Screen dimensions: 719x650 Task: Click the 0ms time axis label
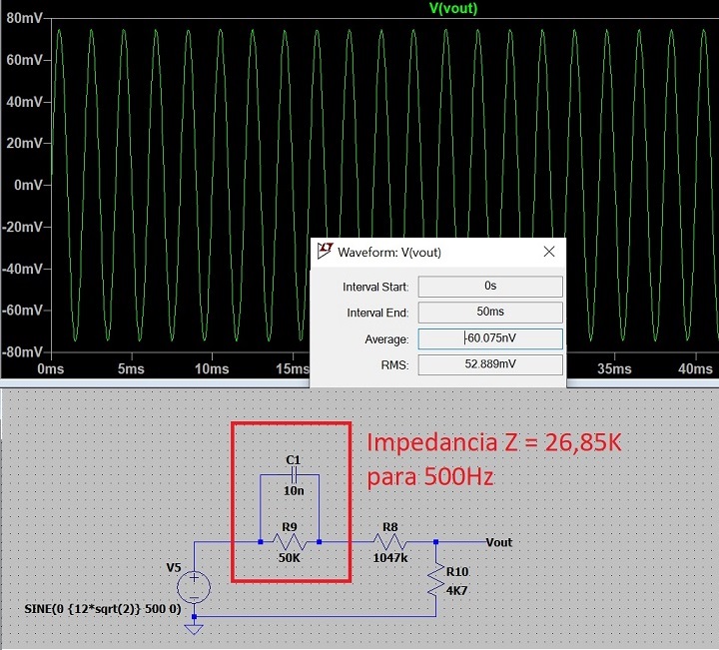pos(51,369)
